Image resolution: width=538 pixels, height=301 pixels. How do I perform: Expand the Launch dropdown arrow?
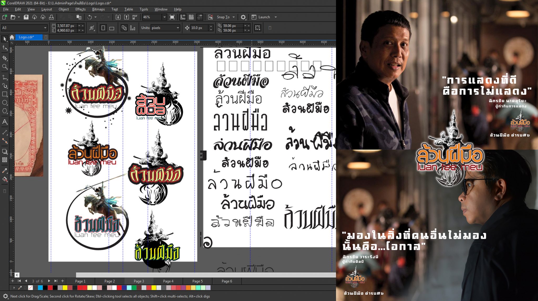(x=276, y=17)
